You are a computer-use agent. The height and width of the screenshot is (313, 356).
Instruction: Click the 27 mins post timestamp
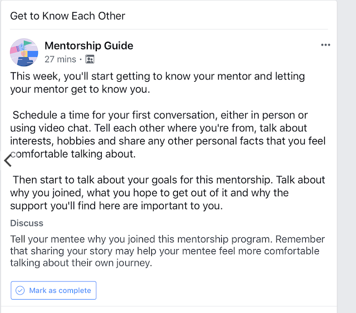(x=60, y=59)
